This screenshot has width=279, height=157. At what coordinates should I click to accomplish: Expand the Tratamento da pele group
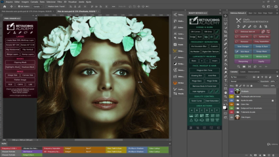point(235,112)
